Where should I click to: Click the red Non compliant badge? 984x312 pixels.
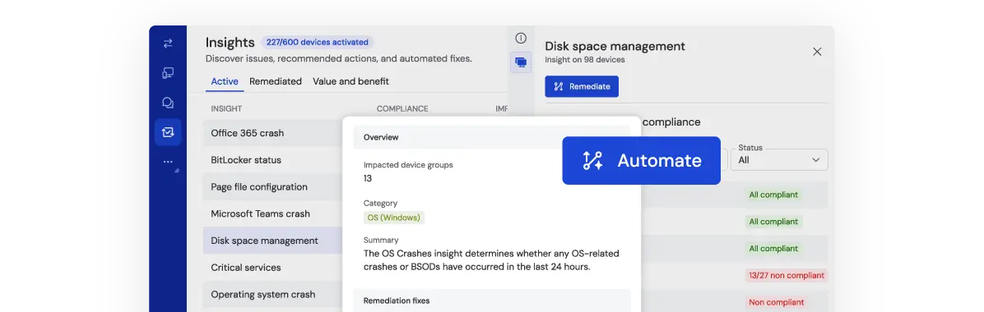[777, 302]
